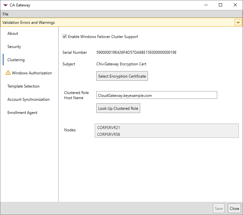Screen dimensions: 243x215
Task: Click the CA Gateway app logo icon
Action: click(5, 5)
